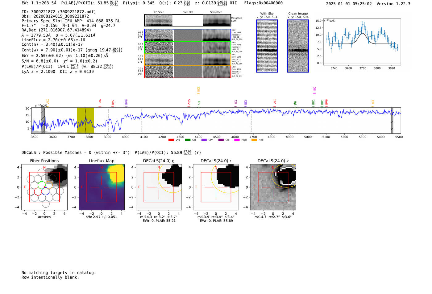Select the green fiber circle in Fiber Positions
The width and height of the screenshot is (432, 294).
click(41, 185)
